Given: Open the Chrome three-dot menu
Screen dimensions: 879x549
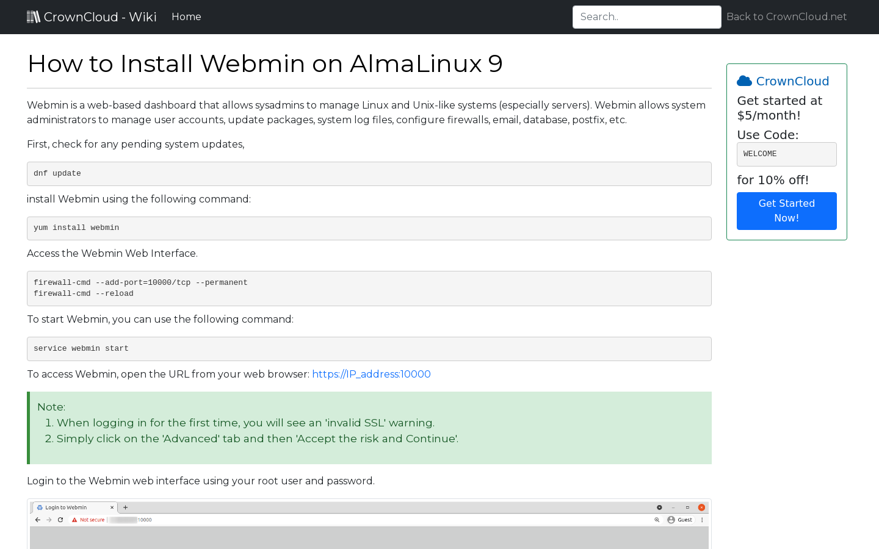Looking at the screenshot, I should click(x=701, y=519).
